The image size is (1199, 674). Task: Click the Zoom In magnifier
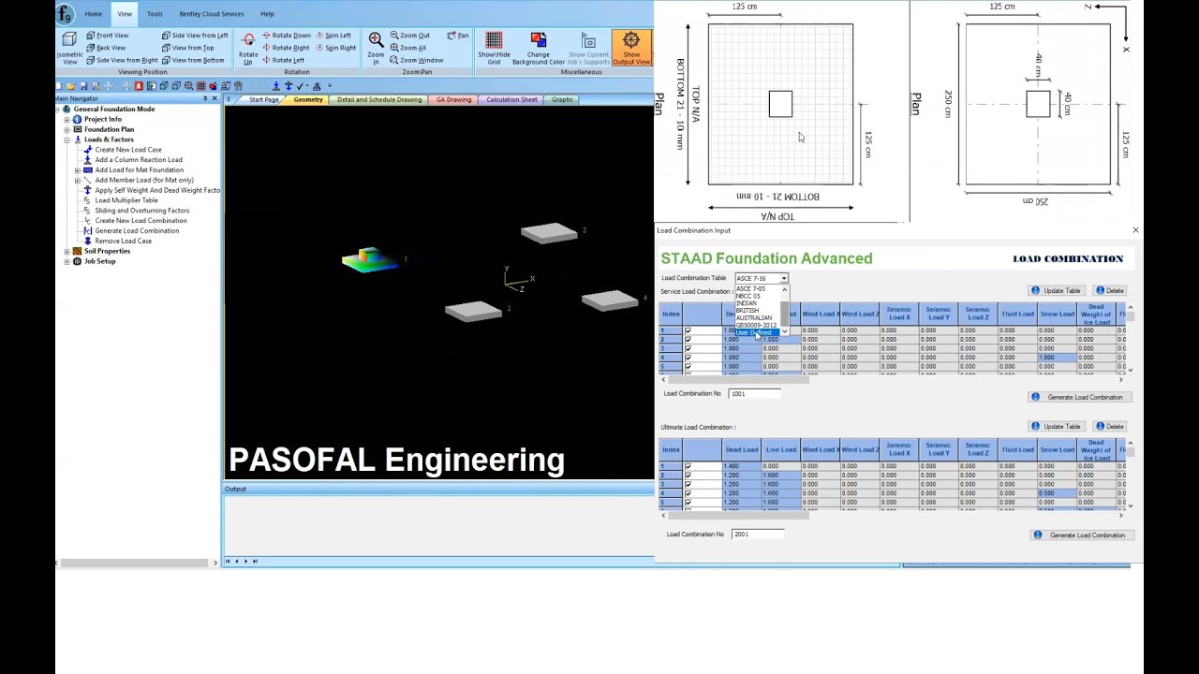coord(376,39)
